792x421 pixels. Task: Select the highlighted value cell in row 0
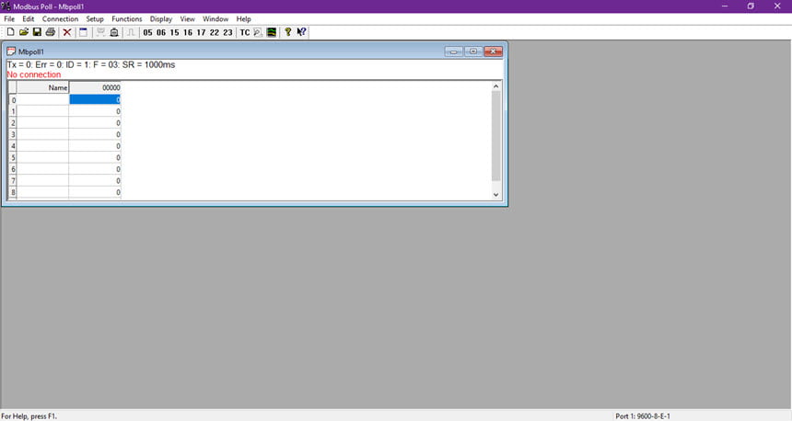click(x=95, y=100)
